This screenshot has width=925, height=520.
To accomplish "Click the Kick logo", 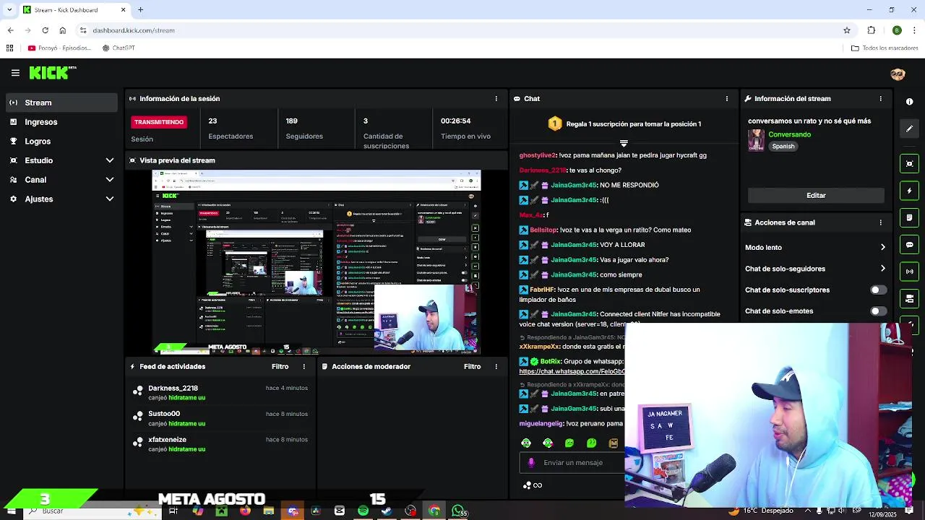I will tap(52, 72).
